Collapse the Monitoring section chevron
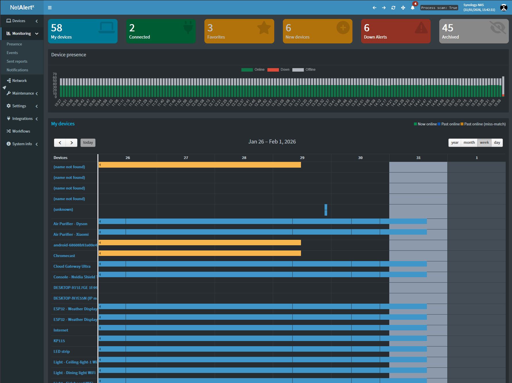The width and height of the screenshot is (512, 383). tap(37, 33)
